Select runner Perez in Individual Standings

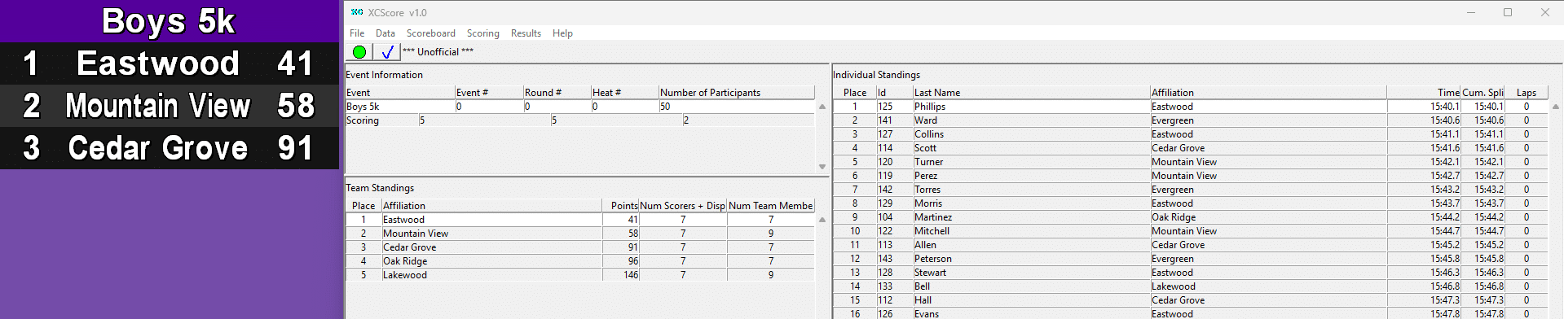(x=1191, y=176)
